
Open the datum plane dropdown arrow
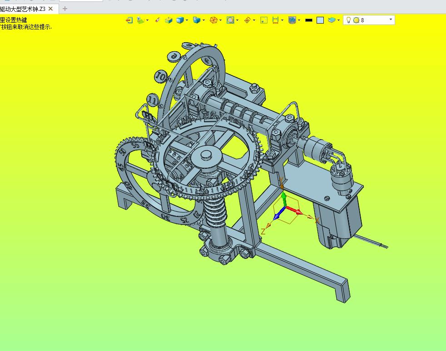147,20
